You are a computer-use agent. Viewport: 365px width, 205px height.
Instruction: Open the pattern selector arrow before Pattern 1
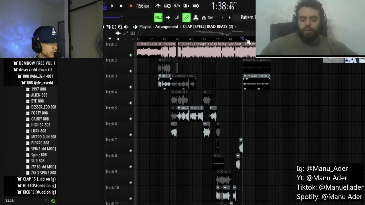click(230, 18)
